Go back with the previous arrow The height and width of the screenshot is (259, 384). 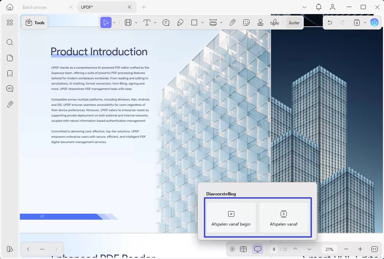pos(28,249)
